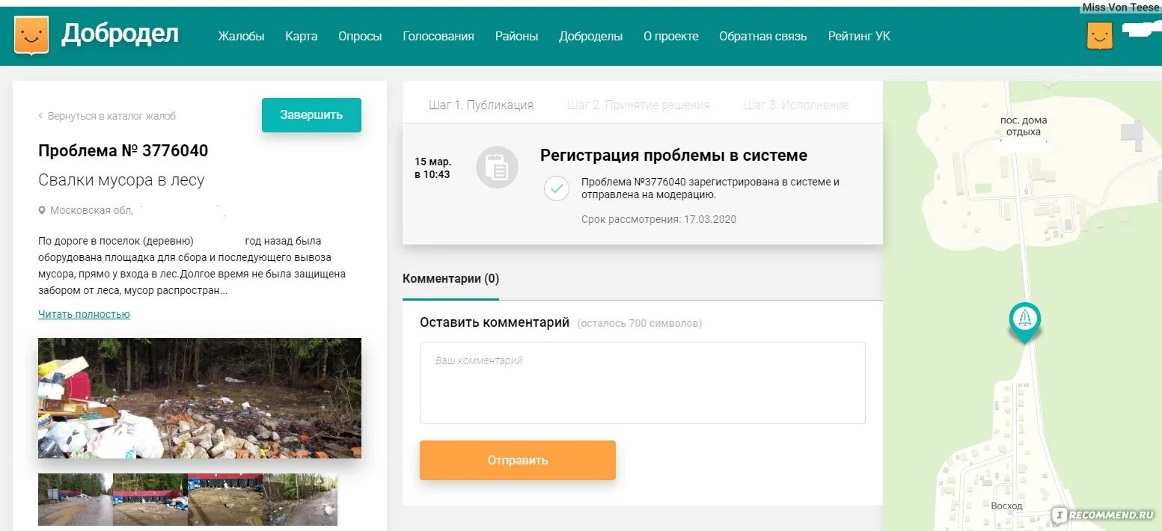
Task: Click Оставить комментарий heading
Action: pyautogui.click(x=495, y=322)
